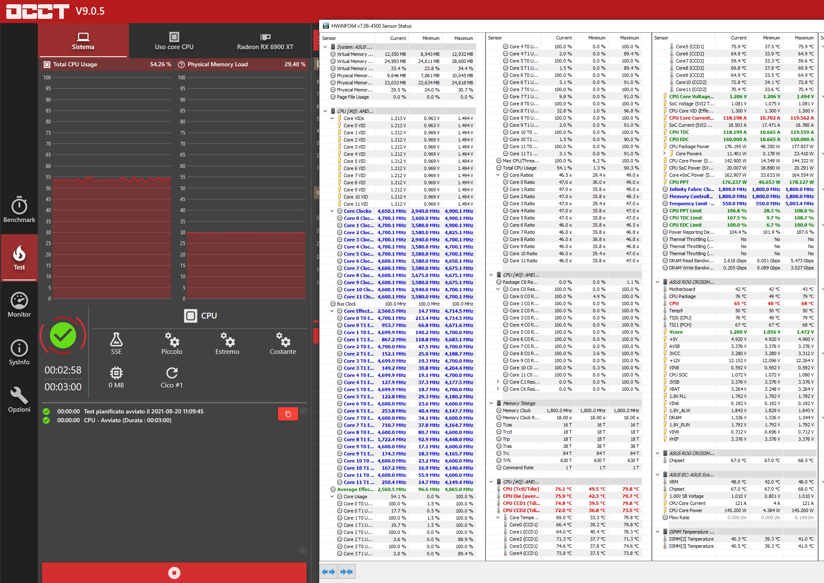Click HWiNFO left-right arrows layout button
The image size is (824, 583).
point(328,572)
